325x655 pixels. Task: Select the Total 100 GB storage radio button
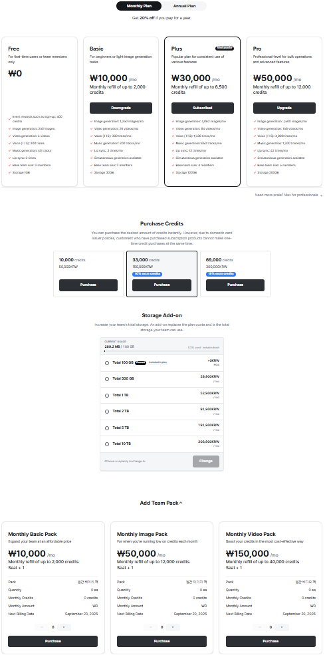click(107, 363)
